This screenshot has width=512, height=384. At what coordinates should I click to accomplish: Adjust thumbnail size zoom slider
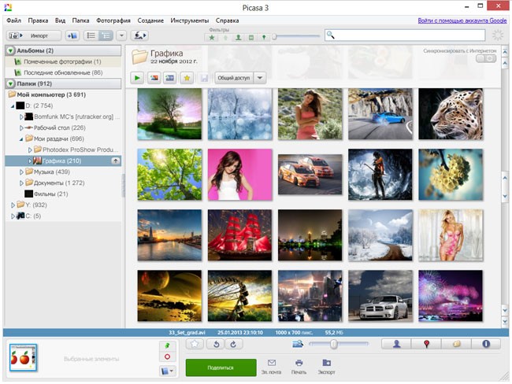point(333,344)
